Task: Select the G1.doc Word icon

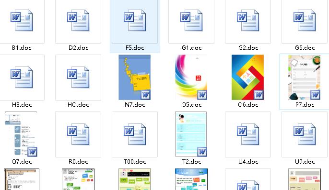Action: coord(191,20)
